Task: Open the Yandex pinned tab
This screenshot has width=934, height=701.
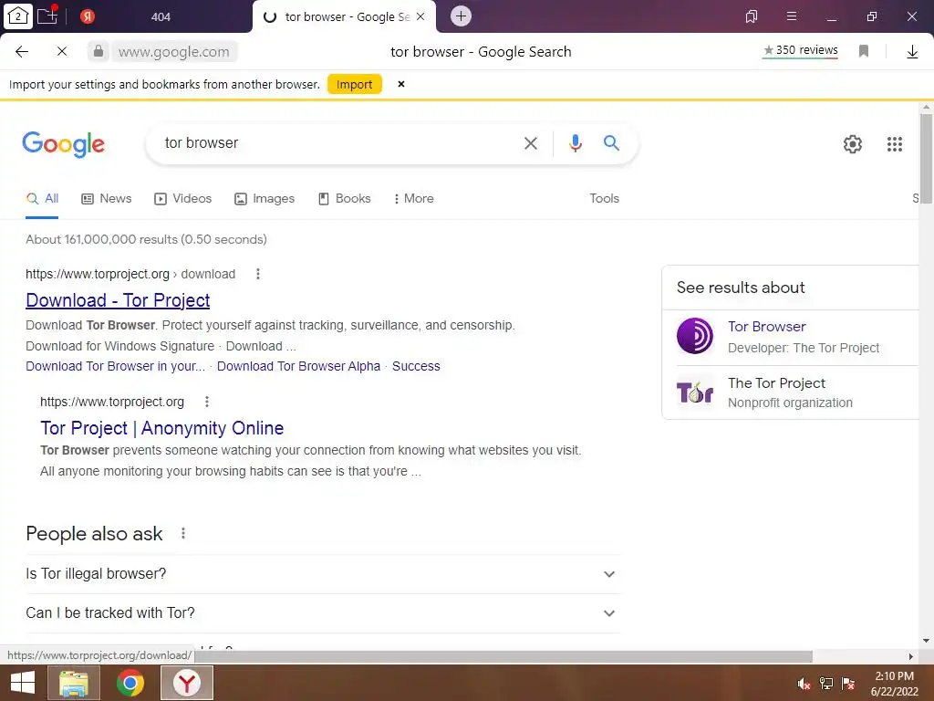Action: (88, 16)
